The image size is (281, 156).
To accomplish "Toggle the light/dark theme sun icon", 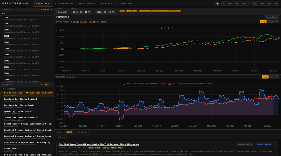I will 217,4.
